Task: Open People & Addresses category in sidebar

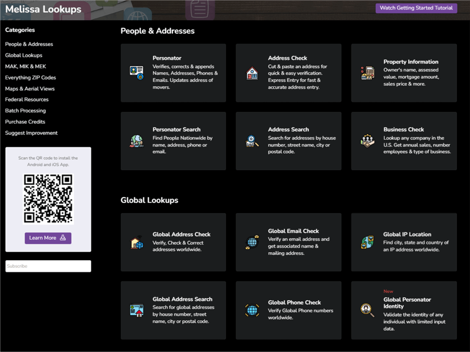Action: 29,44
